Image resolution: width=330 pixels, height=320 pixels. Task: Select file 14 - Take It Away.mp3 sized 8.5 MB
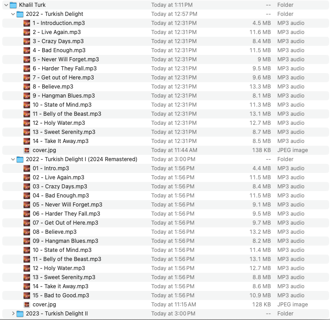pos(61,141)
